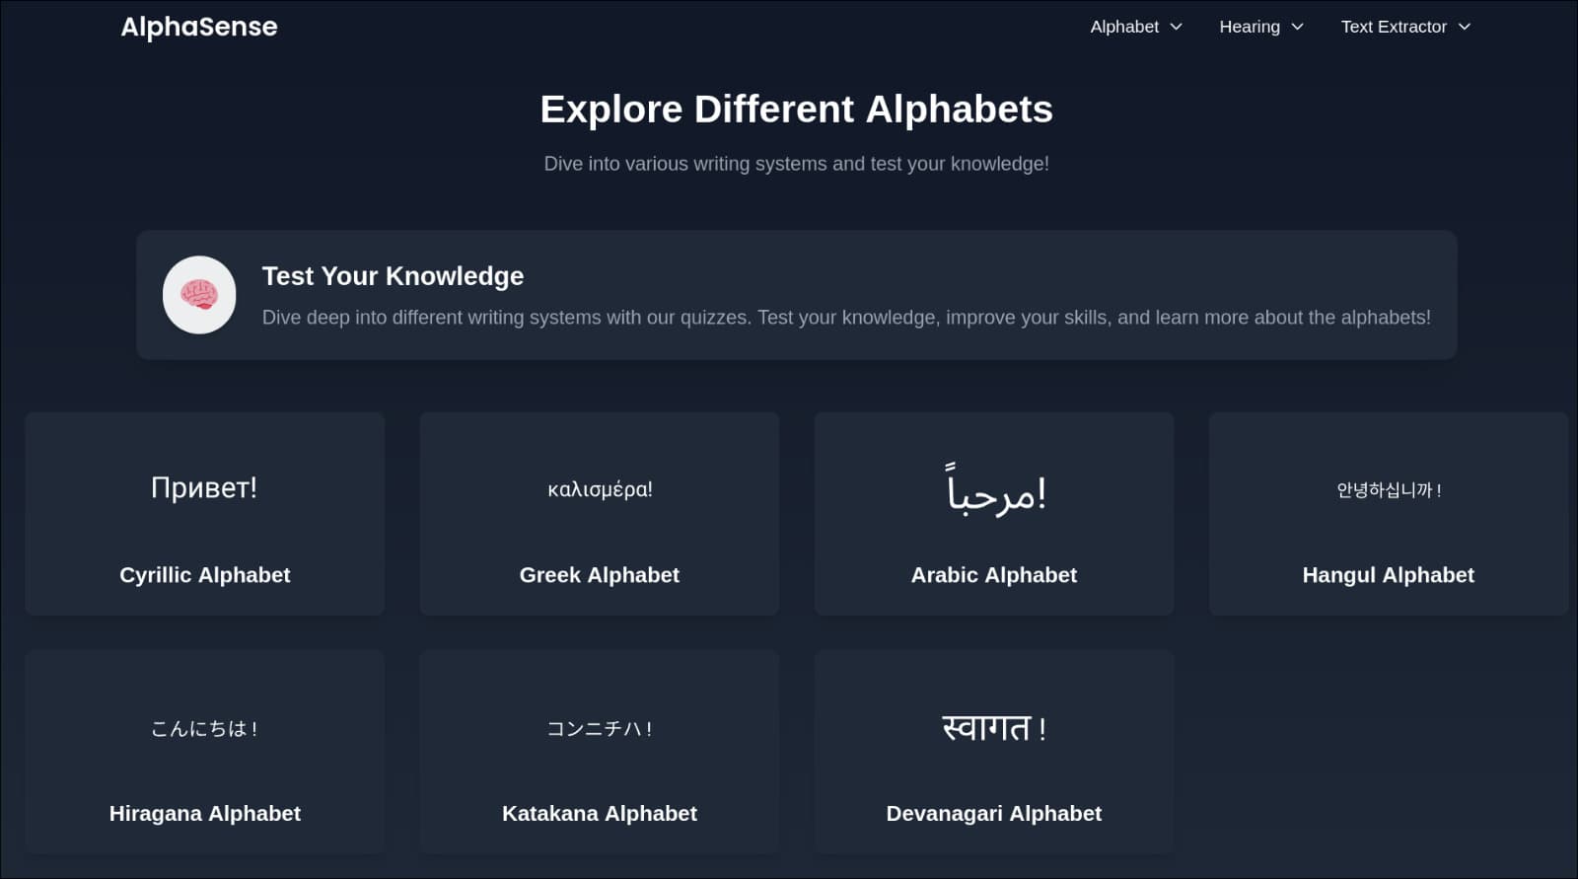Open the Arabic Alphabet card
Screen dimensions: 1578x879
994,514
